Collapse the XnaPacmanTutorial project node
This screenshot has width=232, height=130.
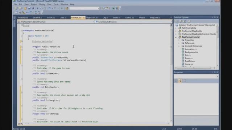tap(176, 37)
